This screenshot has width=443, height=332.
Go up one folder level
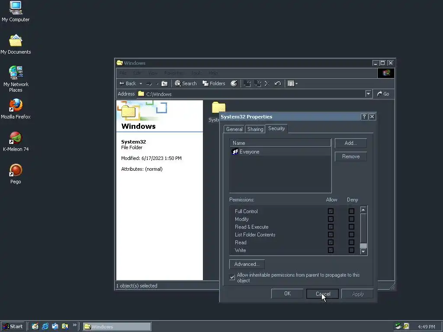click(164, 83)
